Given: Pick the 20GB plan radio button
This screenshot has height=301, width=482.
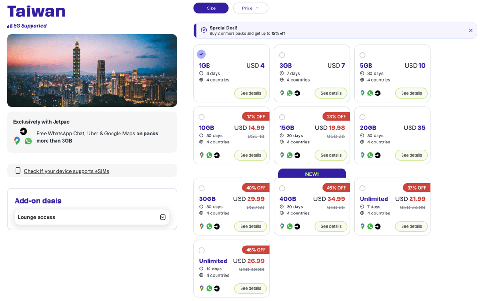Looking at the screenshot, I should (362, 117).
